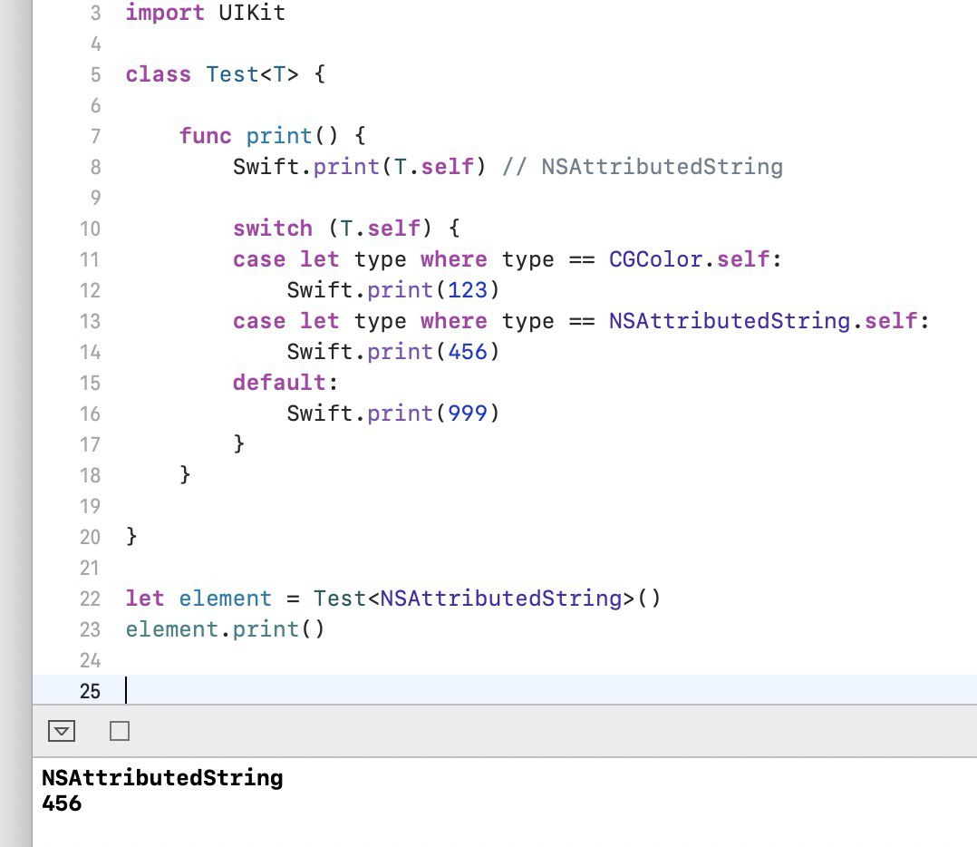This screenshot has height=847, width=977.
Task: Click 'NSAttributedString.self' on line 13
Action: tap(763, 321)
